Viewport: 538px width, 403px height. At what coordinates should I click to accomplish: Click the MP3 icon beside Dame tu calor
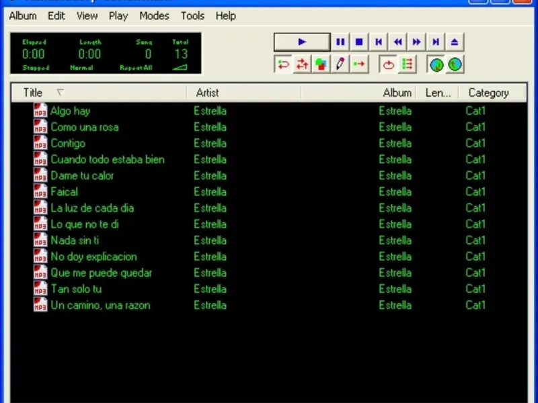pos(40,175)
